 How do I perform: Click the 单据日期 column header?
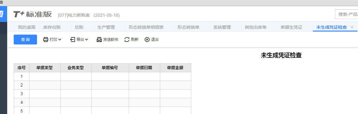pyautogui.click(x=144, y=68)
